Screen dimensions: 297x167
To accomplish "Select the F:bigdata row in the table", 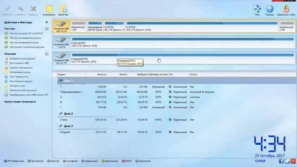I will [176, 132].
